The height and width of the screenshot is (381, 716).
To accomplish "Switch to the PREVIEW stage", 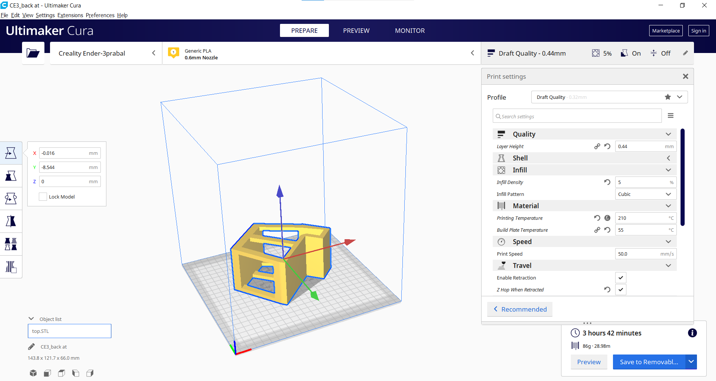I will (x=356, y=31).
